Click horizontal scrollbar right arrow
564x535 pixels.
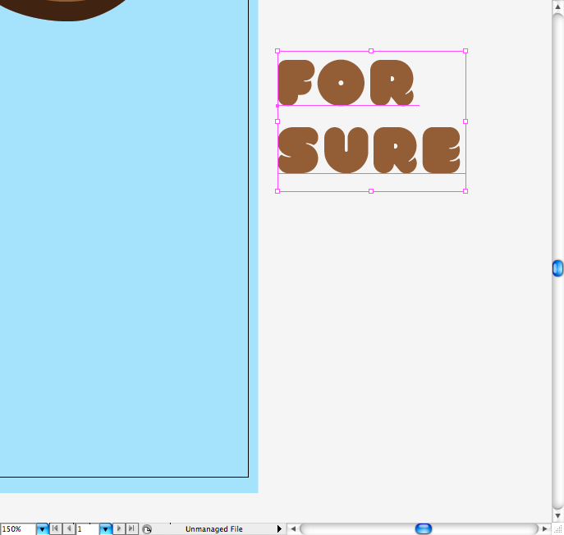[x=545, y=529]
